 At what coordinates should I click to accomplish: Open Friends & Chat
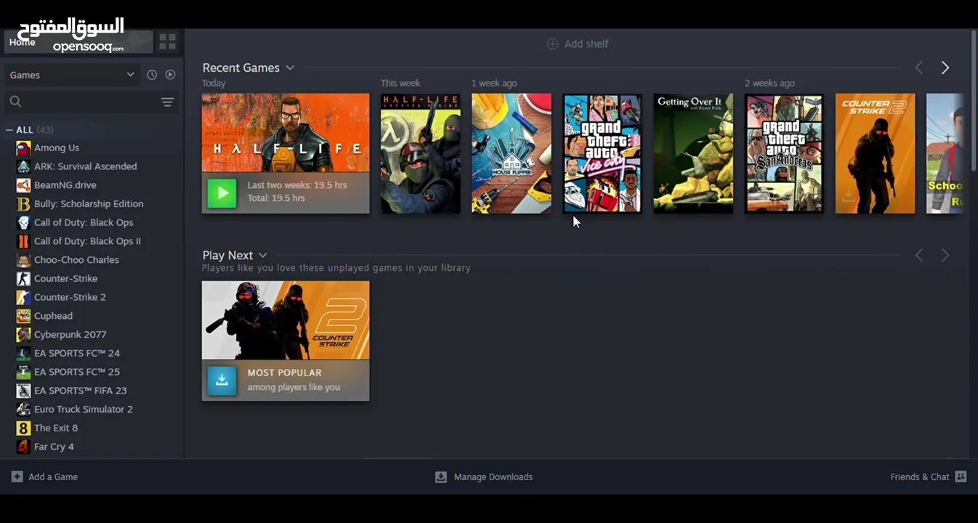929,477
